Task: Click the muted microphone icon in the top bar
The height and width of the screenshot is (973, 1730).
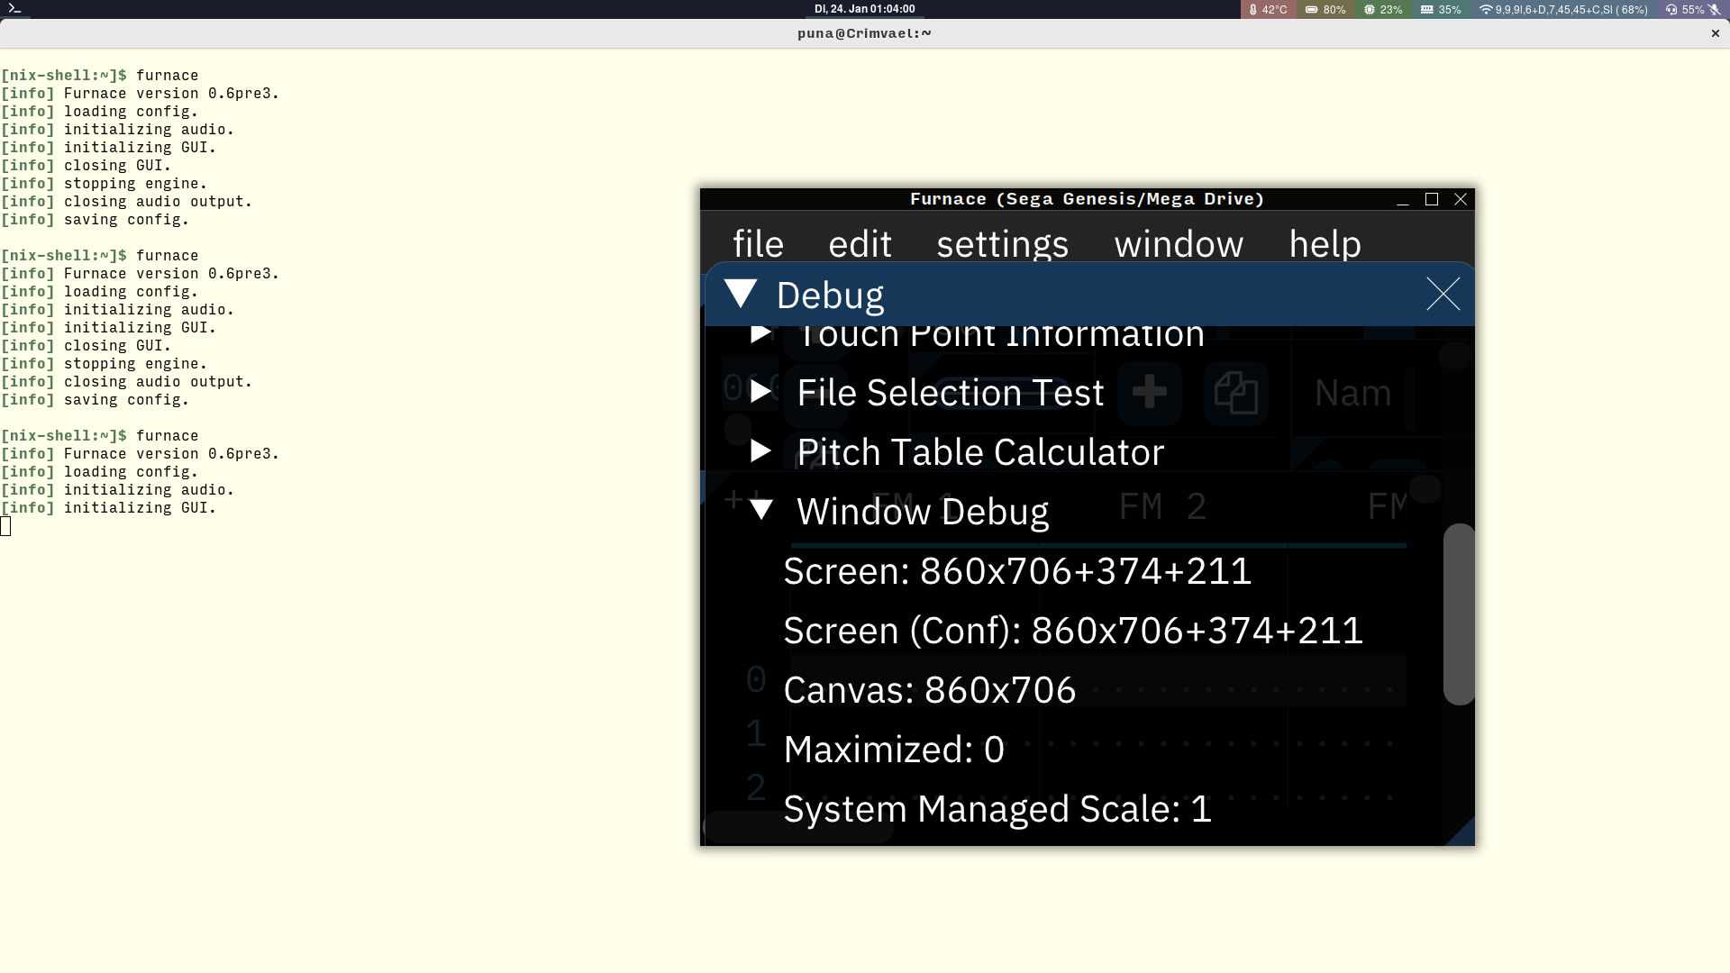Action: [1714, 9]
